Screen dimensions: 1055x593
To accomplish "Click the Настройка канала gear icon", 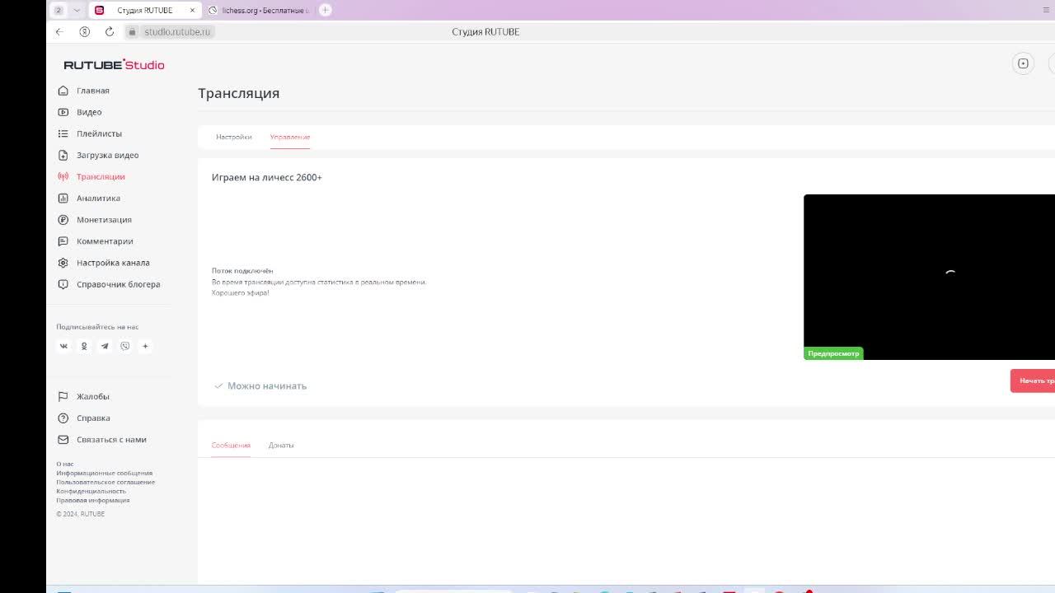I will [63, 263].
